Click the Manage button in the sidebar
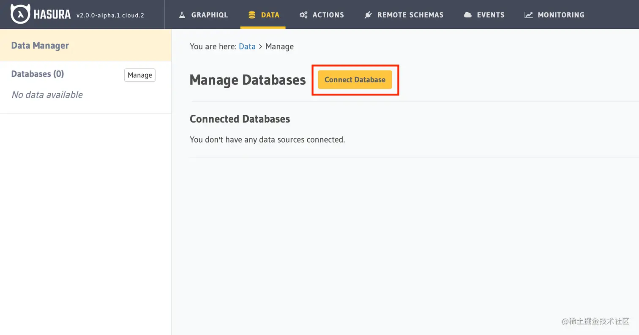 click(x=140, y=75)
